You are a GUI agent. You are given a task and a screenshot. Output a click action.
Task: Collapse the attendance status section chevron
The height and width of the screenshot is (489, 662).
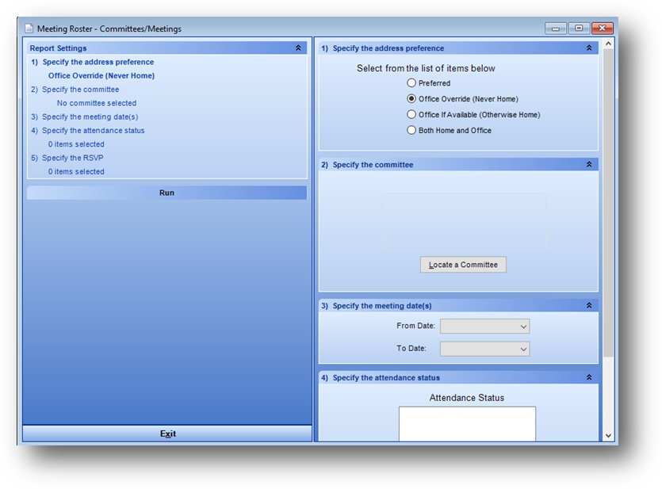(x=589, y=378)
